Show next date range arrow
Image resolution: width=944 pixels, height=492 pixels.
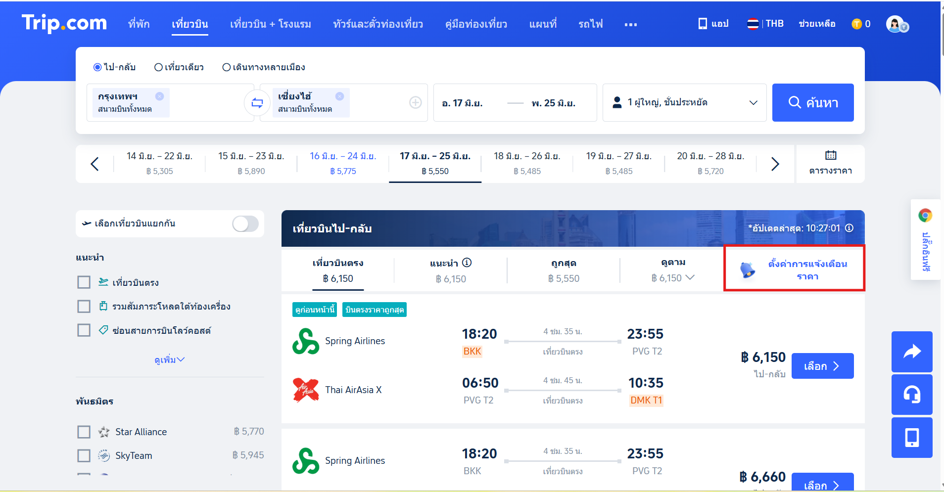pyautogui.click(x=775, y=164)
